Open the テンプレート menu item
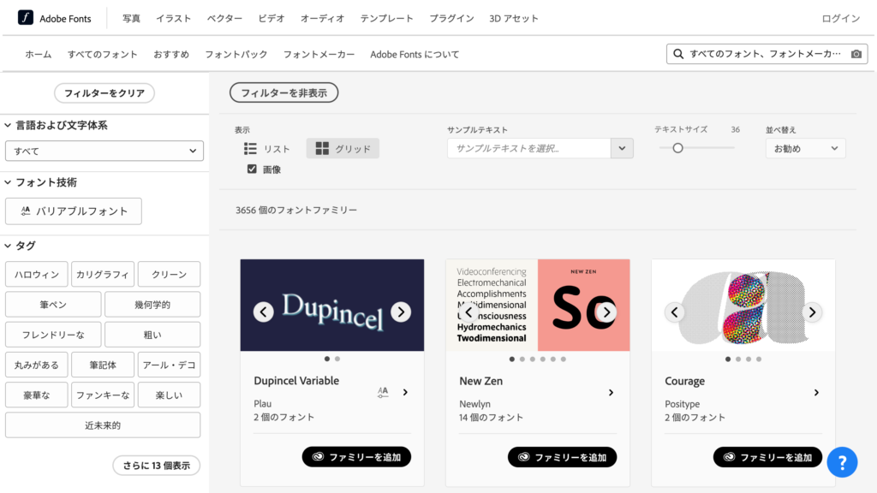The height and width of the screenshot is (493, 877). 387,16
